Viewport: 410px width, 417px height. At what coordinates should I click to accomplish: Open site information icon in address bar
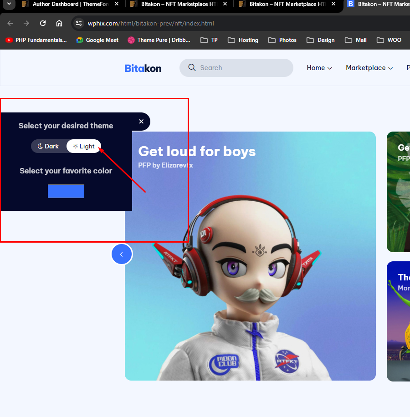78,23
